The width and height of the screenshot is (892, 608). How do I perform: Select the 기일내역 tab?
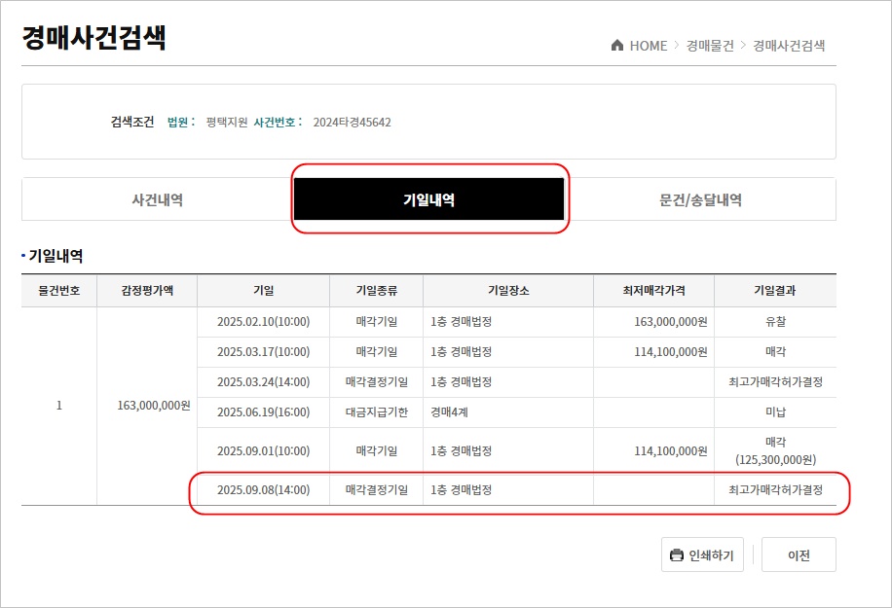428,200
